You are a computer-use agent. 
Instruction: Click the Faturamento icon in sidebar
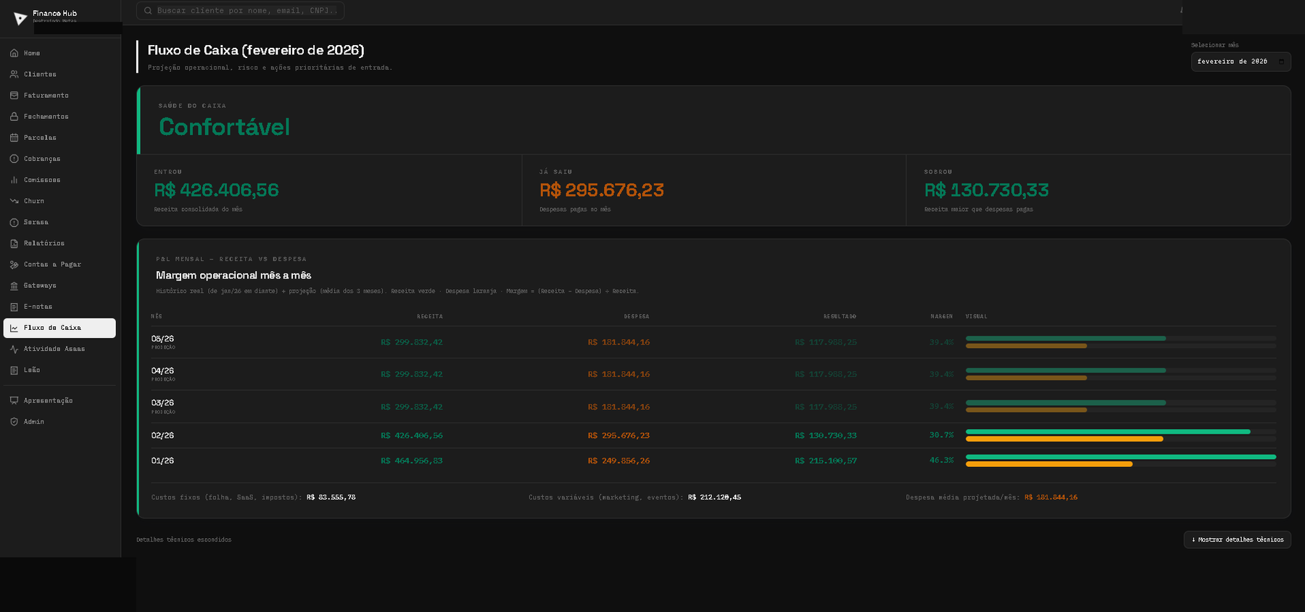coord(14,95)
